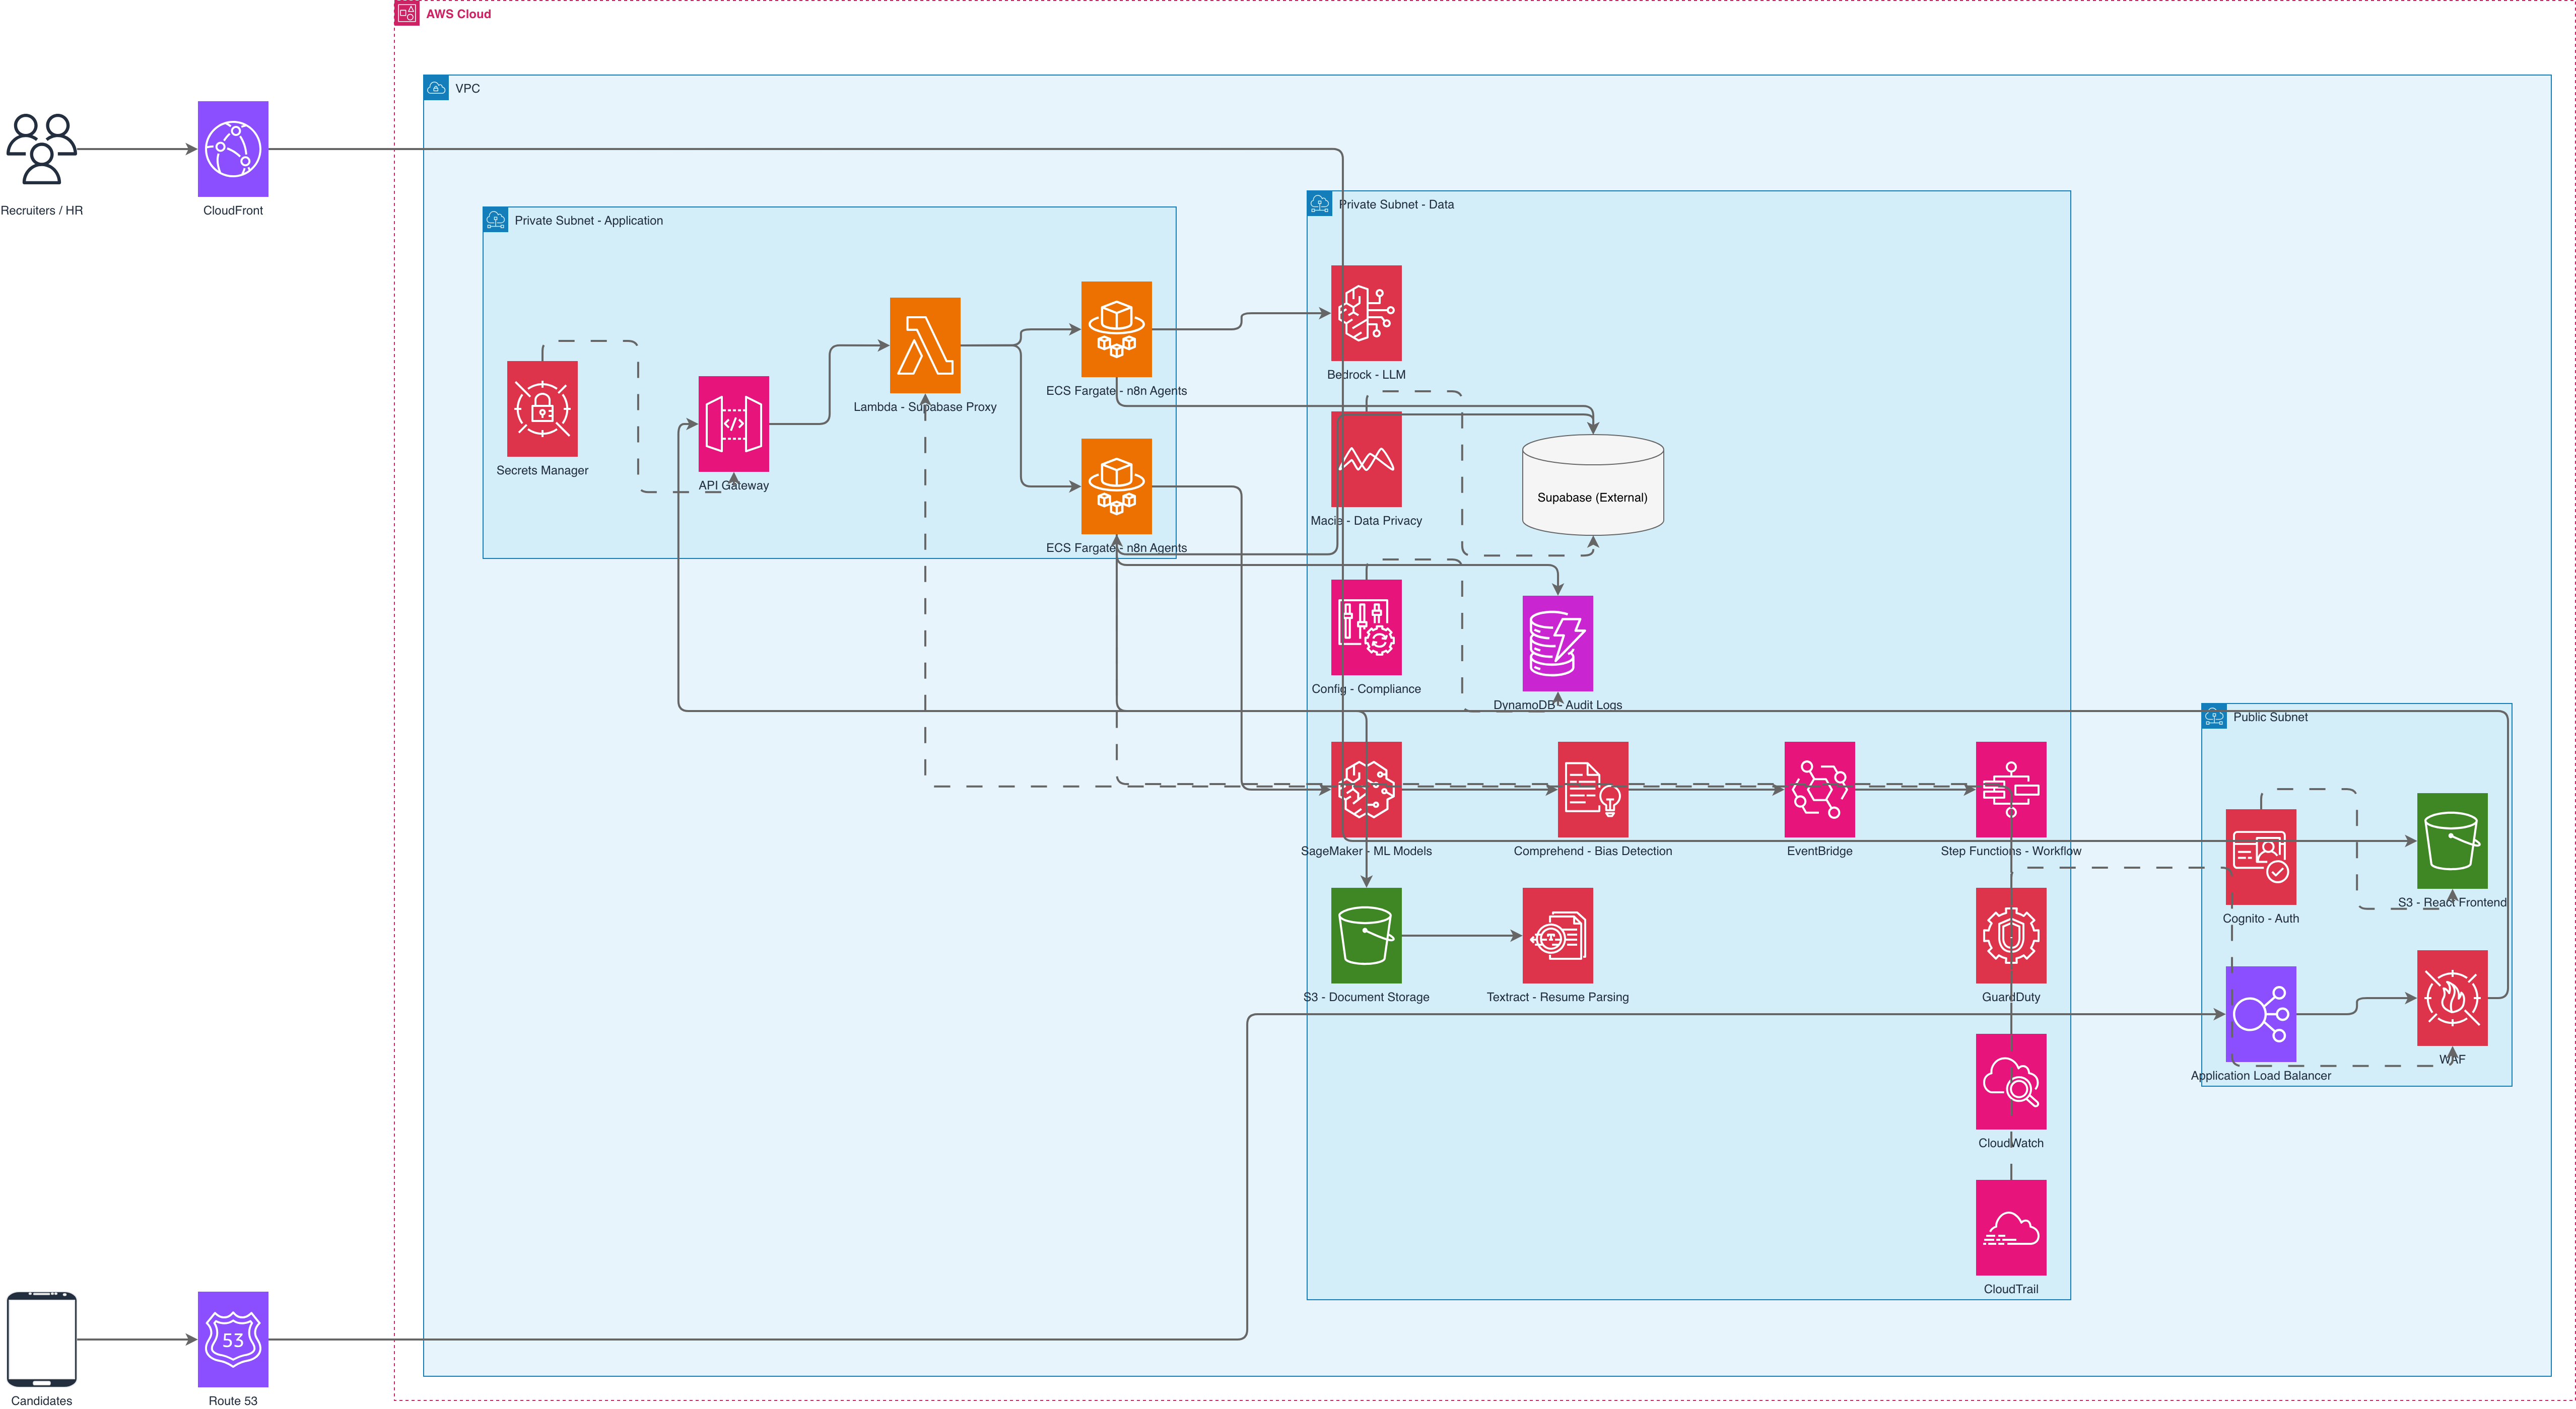
Task: Click the 'Candidates' label text
Action: 41,1400
